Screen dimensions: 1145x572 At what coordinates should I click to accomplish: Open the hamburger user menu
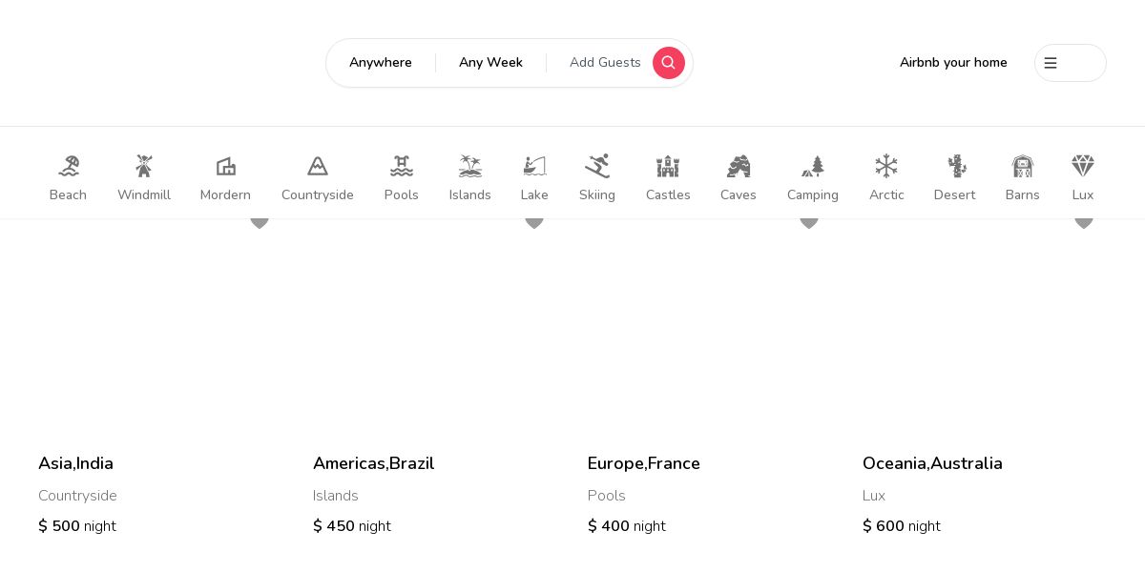tap(1070, 63)
